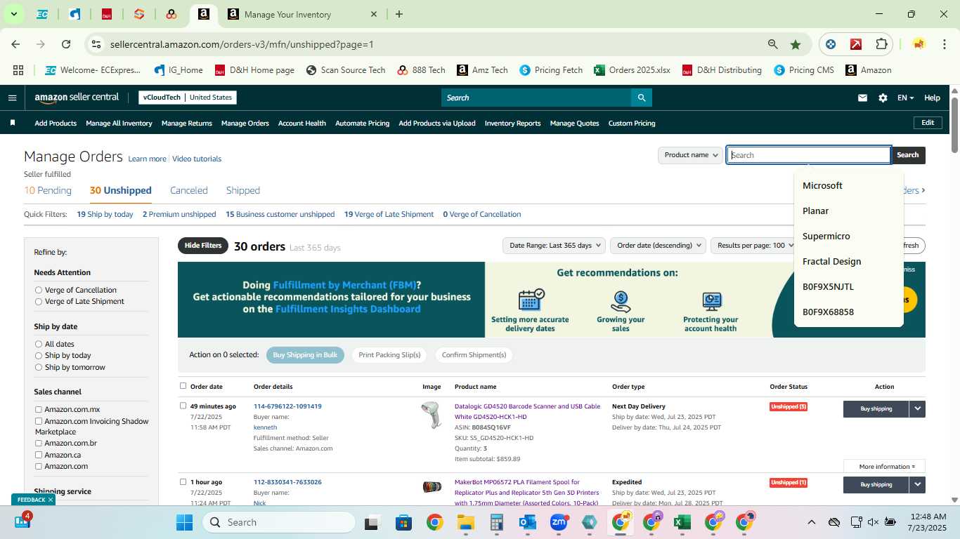This screenshot has width=960, height=539.
Task: Select the Ship by today radio button
Action: (39, 356)
